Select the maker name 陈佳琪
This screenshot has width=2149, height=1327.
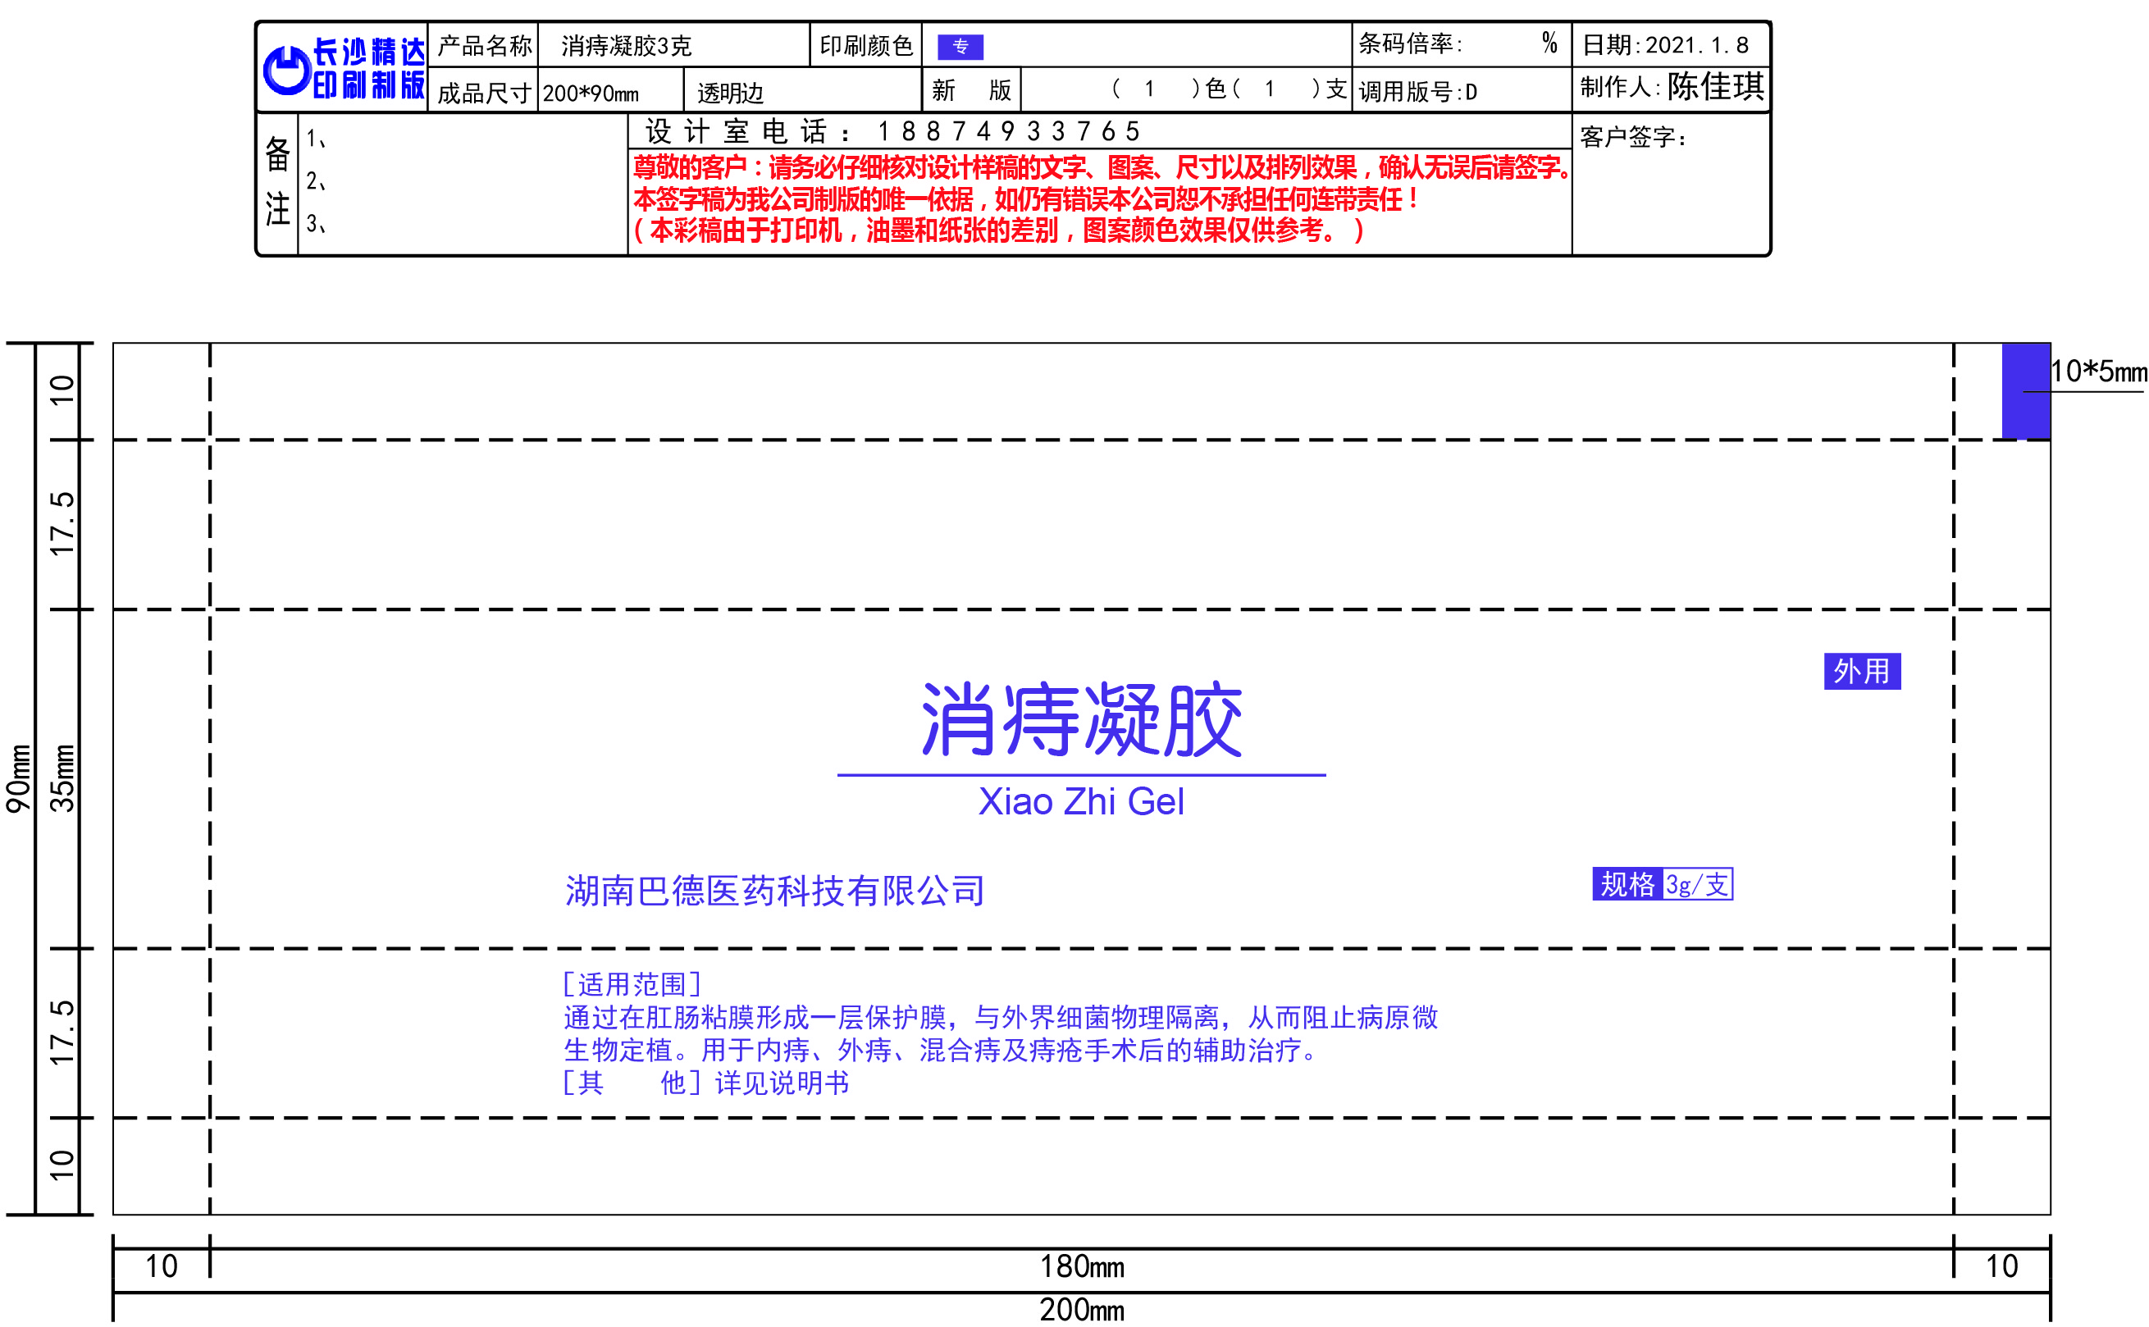[1716, 86]
